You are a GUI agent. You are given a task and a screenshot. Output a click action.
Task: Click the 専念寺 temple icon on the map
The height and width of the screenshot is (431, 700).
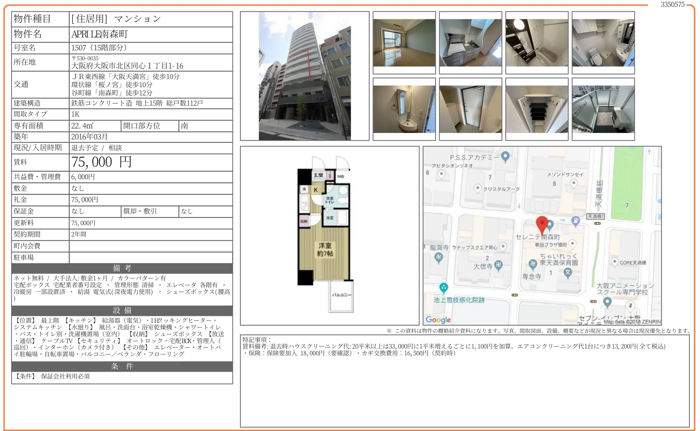532,264
